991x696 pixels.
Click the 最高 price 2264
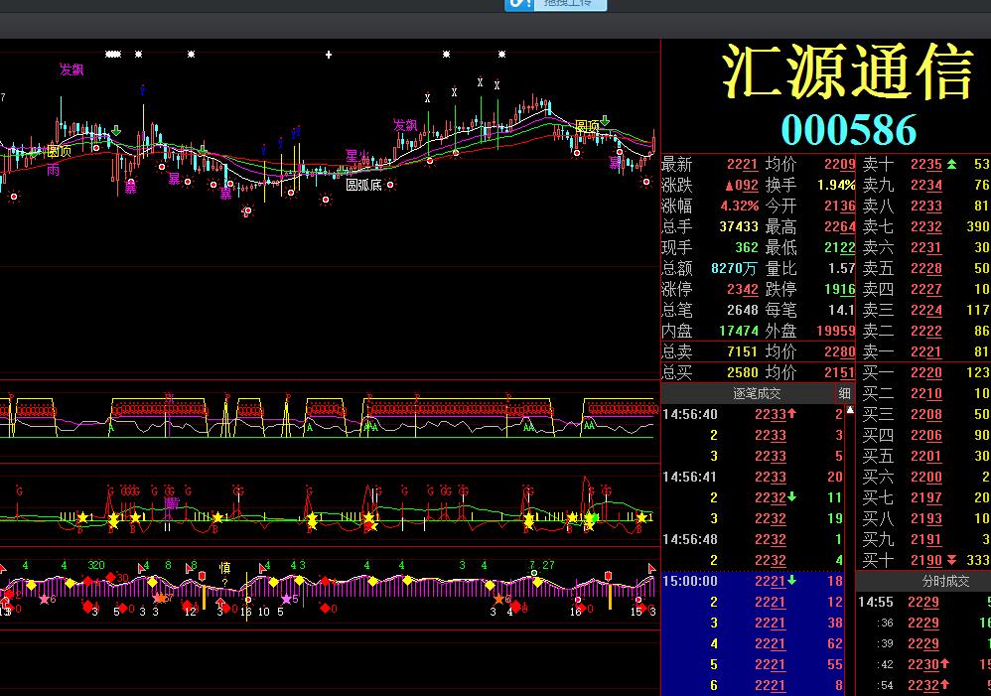pyautogui.click(x=839, y=227)
